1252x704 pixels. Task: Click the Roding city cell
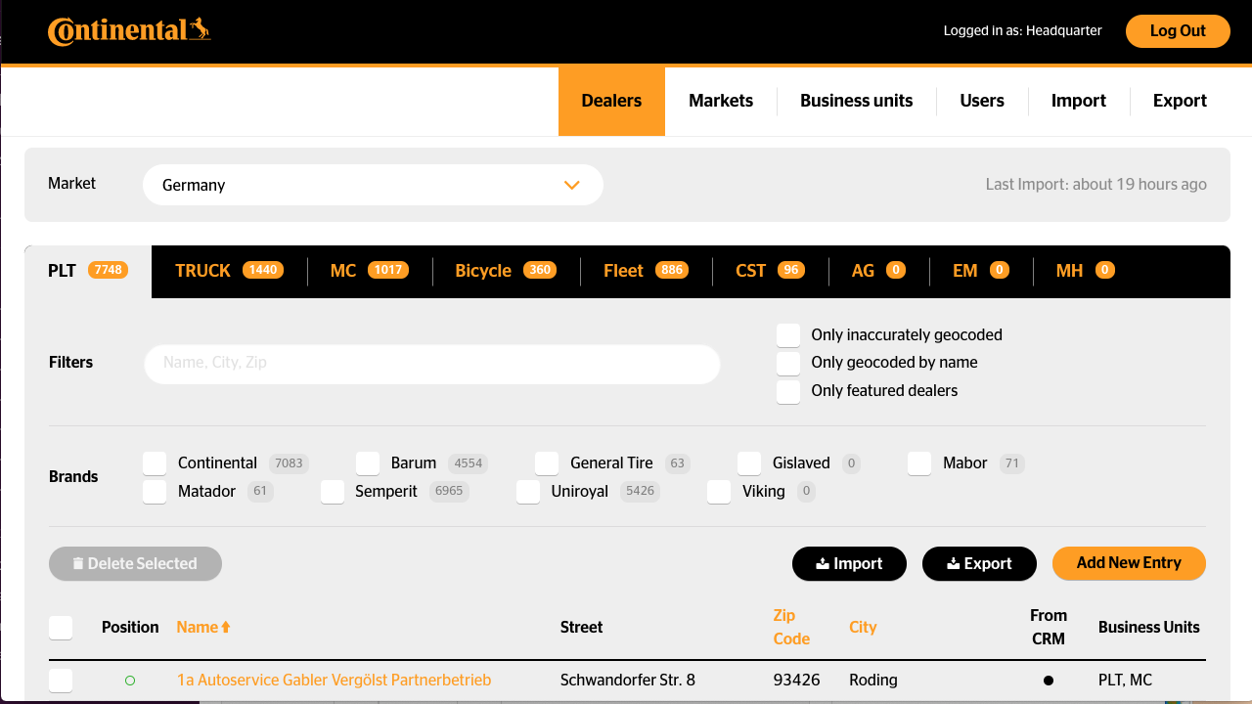[x=873, y=681]
